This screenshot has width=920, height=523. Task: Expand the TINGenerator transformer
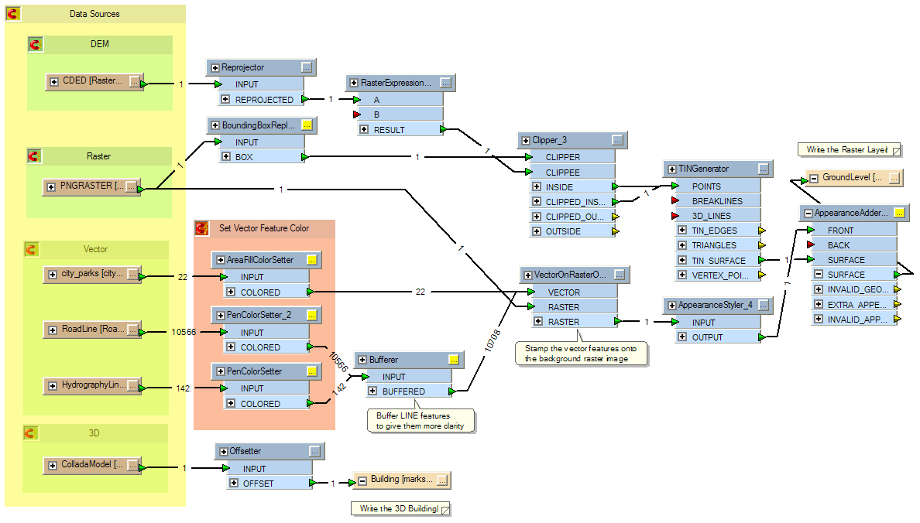[672, 169]
